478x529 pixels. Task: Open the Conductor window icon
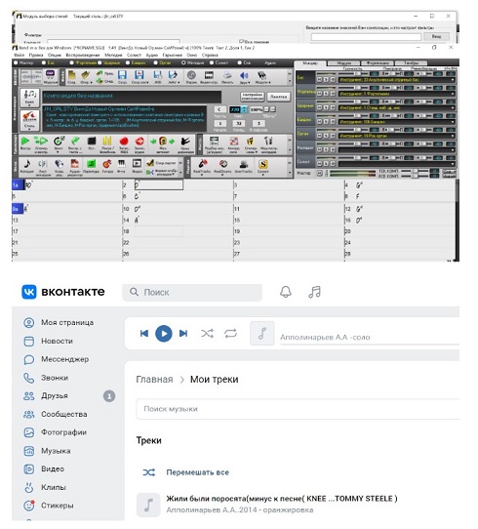[185, 141]
